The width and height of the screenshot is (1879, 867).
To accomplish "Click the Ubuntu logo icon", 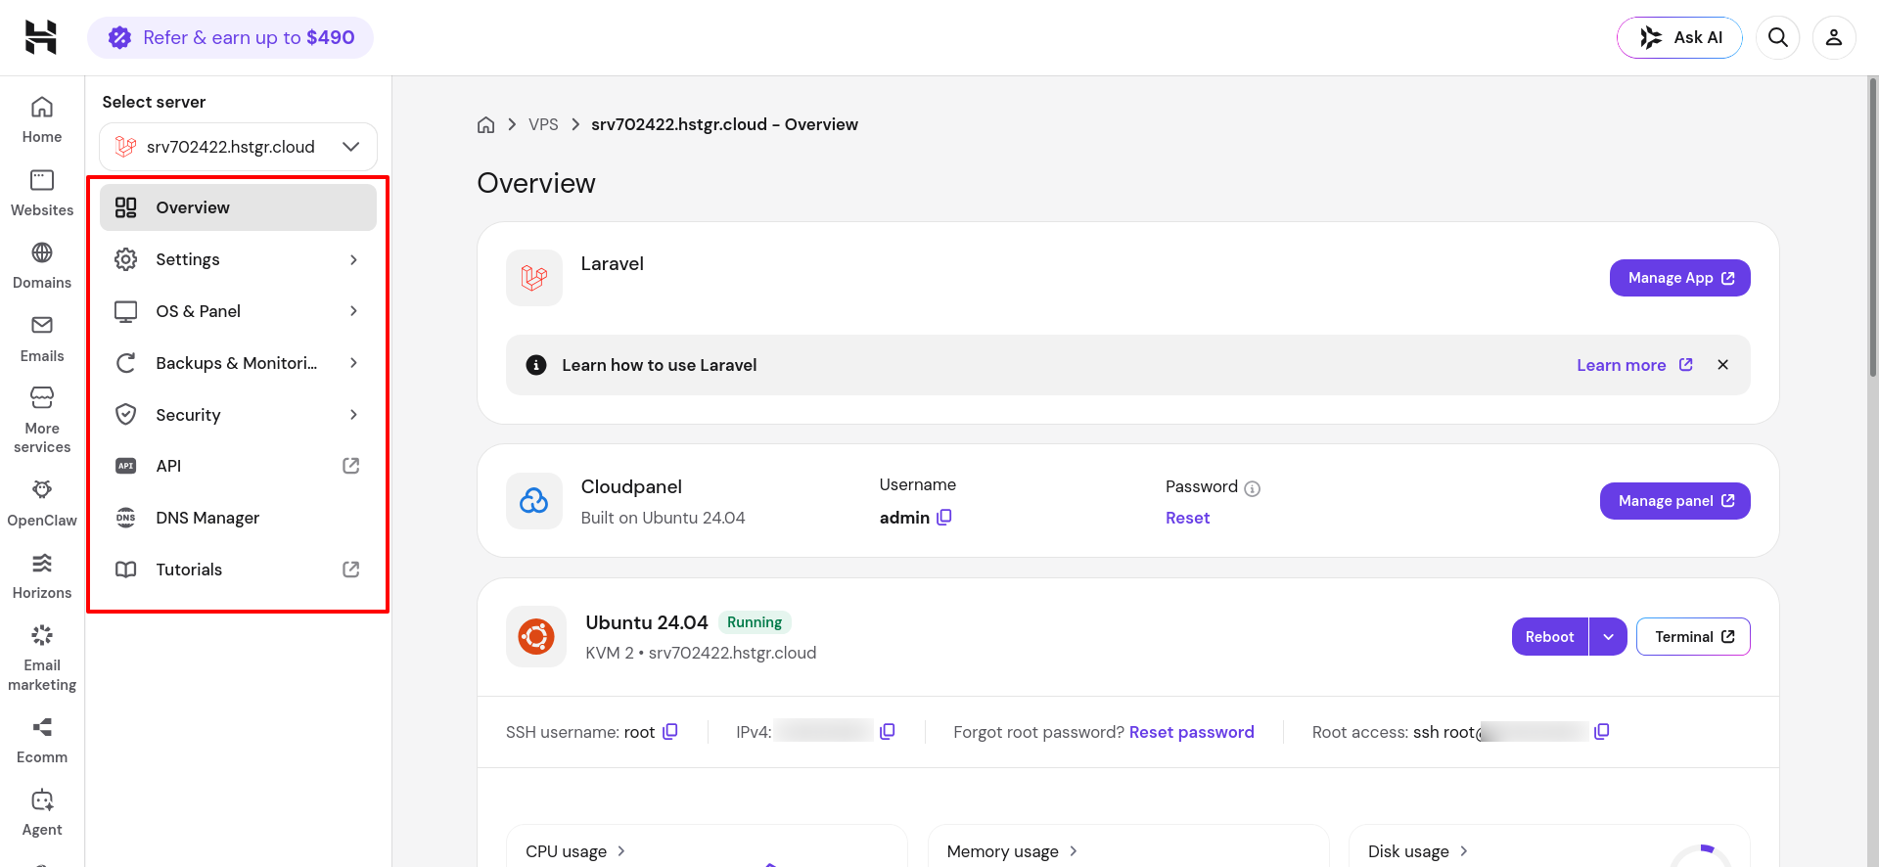I will pyautogui.click(x=536, y=637).
